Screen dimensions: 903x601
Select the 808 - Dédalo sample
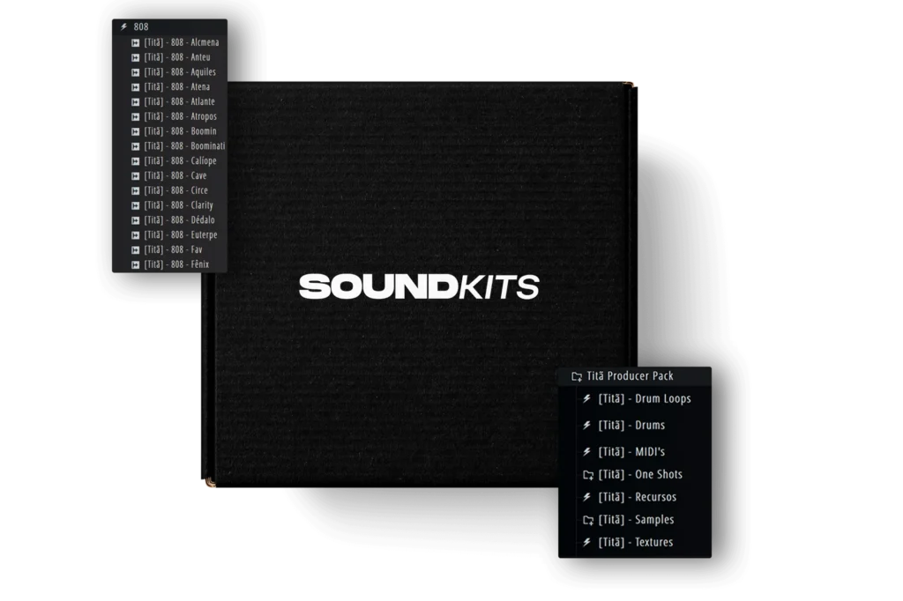pos(179,220)
